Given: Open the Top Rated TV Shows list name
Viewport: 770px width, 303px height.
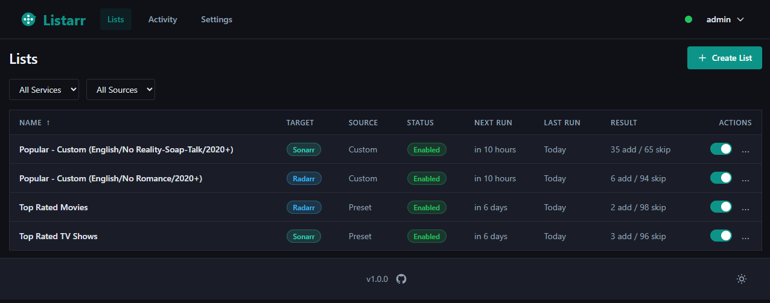Looking at the screenshot, I should 59,236.
